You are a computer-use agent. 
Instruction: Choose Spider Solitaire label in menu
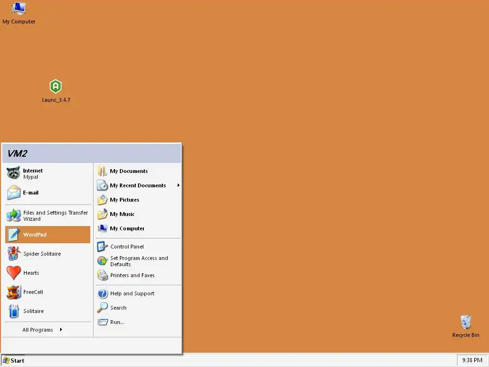coord(42,254)
